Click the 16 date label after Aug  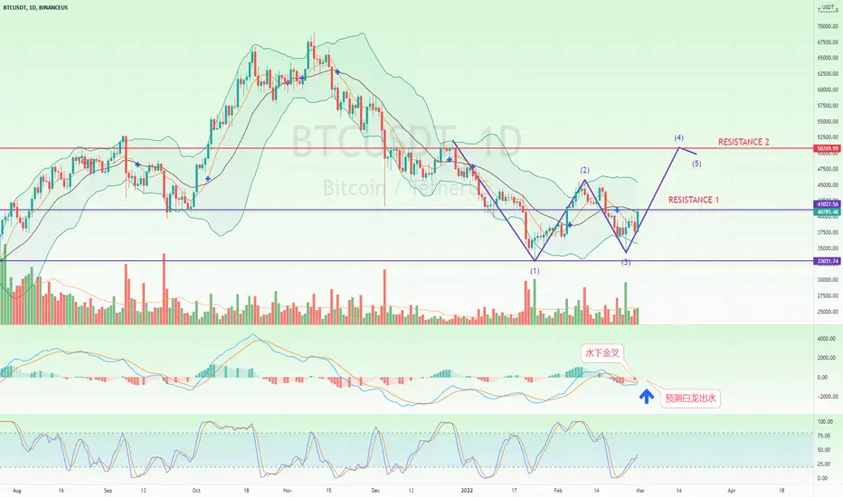click(62, 491)
